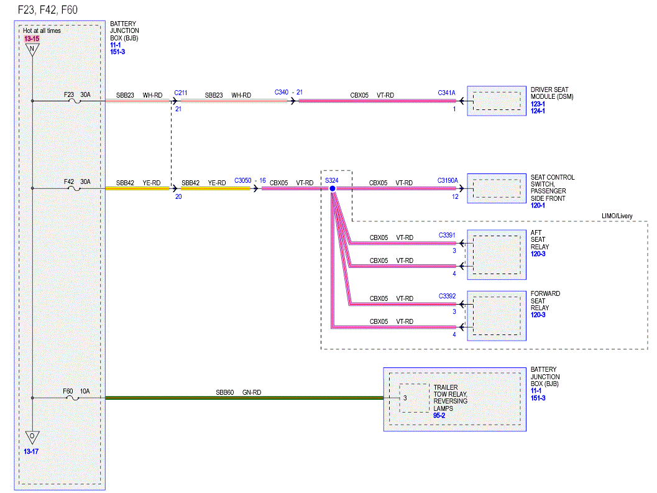Screen dimensions: 657x493
Task: Select the S324 splice label
Action: pyautogui.click(x=331, y=180)
